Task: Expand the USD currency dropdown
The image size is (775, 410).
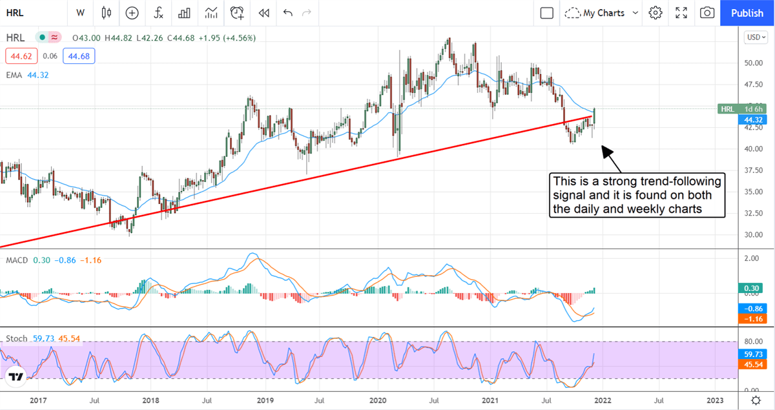Action: click(x=753, y=37)
